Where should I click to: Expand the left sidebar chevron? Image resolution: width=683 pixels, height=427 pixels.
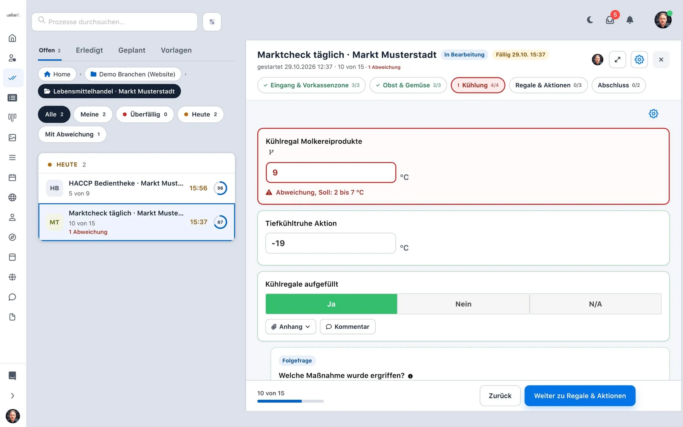[x=13, y=395]
